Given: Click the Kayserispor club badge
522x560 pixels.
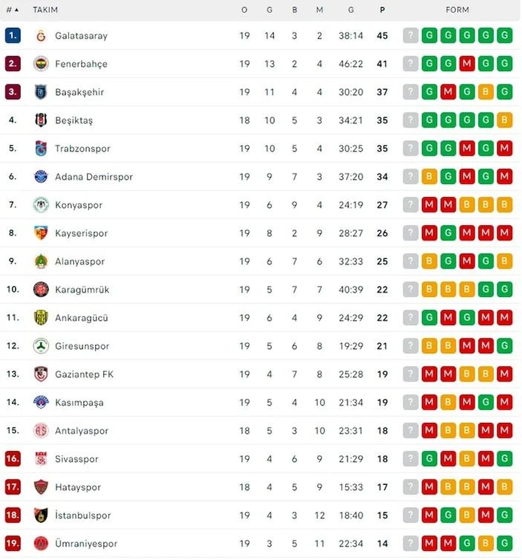Looking at the screenshot, I should pyautogui.click(x=41, y=233).
